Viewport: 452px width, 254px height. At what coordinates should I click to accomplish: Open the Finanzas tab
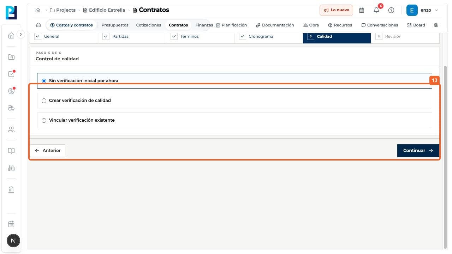coord(204,25)
